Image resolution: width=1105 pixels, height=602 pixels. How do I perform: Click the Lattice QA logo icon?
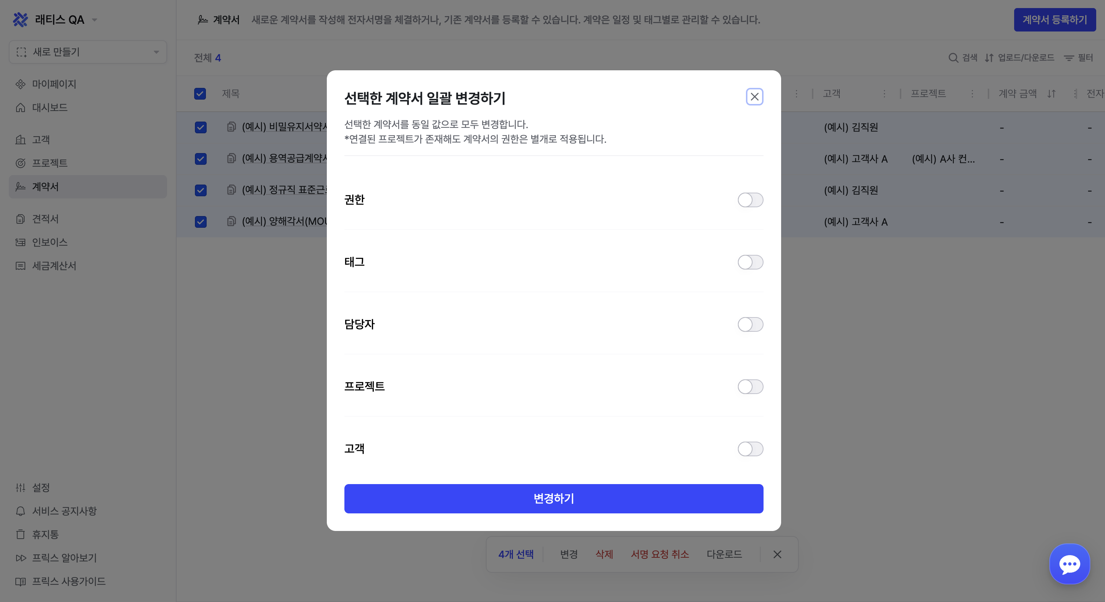tap(20, 20)
